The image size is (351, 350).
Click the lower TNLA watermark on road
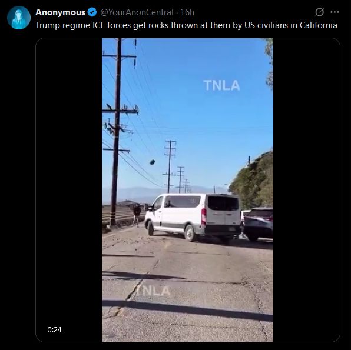[153, 291]
